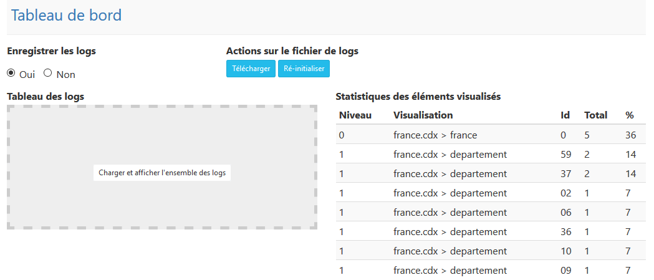Open the Tableau de bord heading link
This screenshot has height=280, width=654.
coord(66,16)
